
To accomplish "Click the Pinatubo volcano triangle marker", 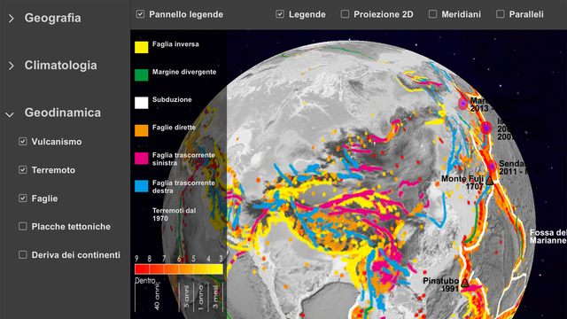I will pyautogui.click(x=465, y=283).
